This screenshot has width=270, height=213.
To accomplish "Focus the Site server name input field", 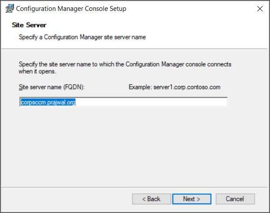I will click(124, 102).
